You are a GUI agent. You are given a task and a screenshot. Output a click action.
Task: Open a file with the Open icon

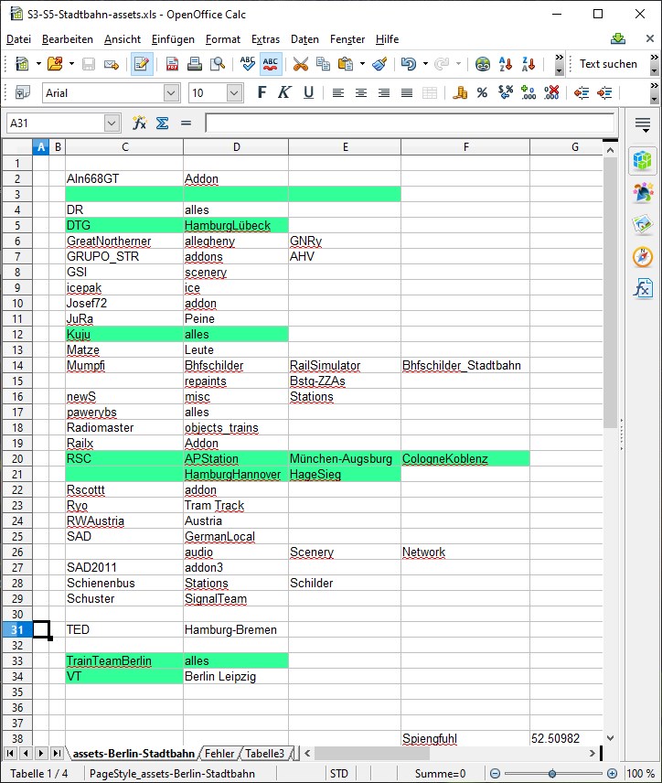click(55, 64)
